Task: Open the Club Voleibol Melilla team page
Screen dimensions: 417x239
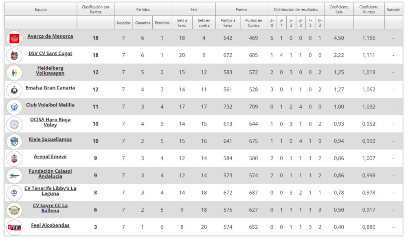Action: click(50, 105)
